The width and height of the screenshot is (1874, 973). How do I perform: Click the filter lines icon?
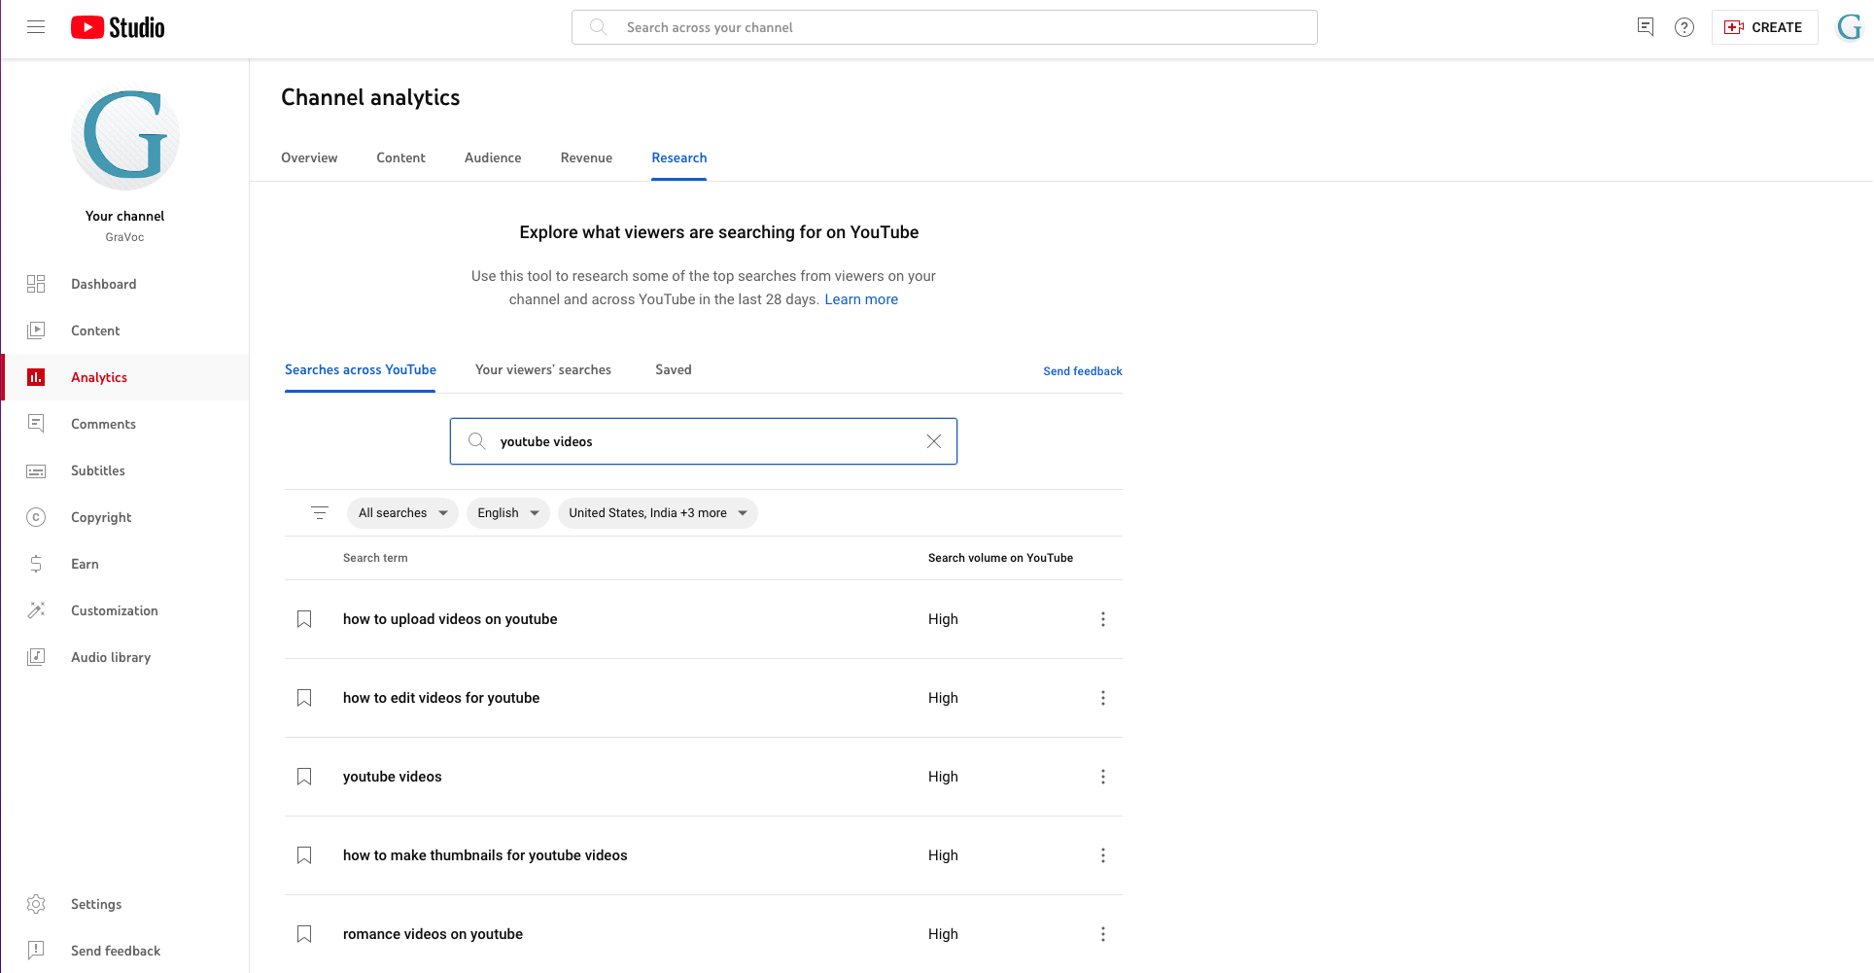click(x=319, y=513)
